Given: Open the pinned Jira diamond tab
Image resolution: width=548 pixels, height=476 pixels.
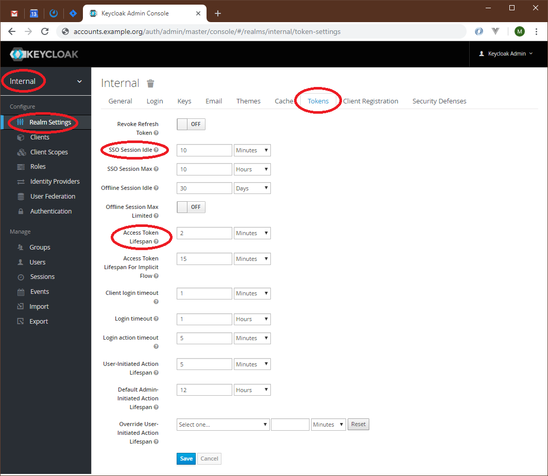Looking at the screenshot, I should click(x=73, y=13).
